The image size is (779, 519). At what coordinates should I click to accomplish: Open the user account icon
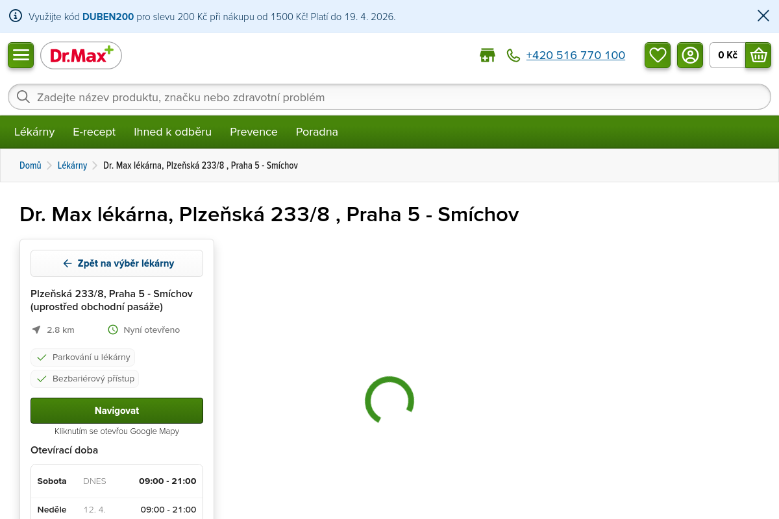[690, 55]
